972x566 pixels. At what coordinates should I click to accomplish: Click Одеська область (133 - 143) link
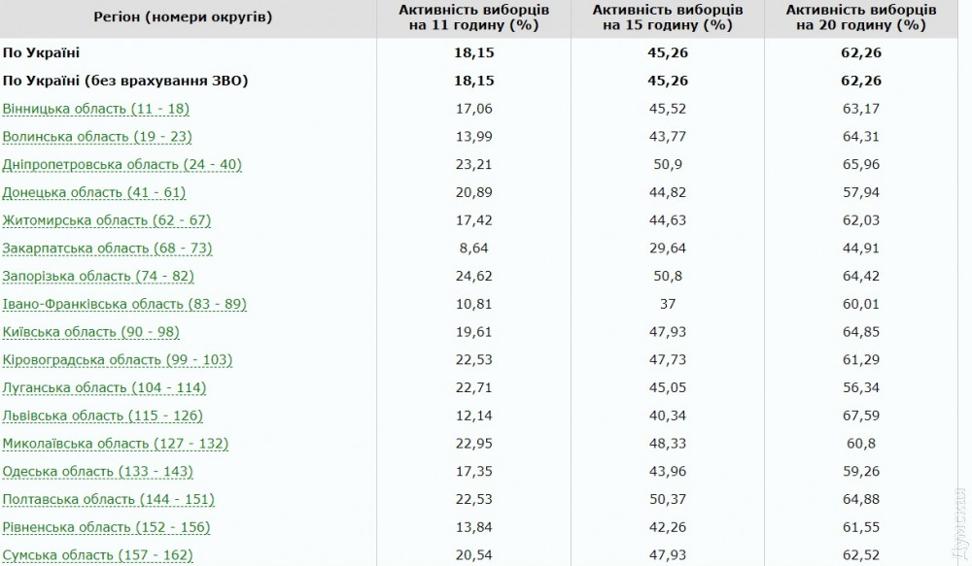pyautogui.click(x=97, y=472)
